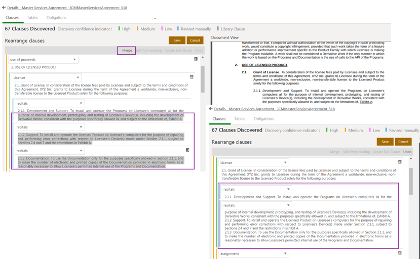Image resolution: width=420 pixels, height=259 pixels.
Task: Switch to the Tables tab in left panel
Action: pyautogui.click(x=32, y=18)
